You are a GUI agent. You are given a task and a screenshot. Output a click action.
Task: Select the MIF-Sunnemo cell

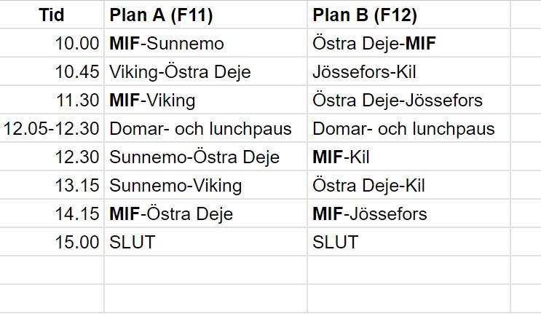click(168, 44)
